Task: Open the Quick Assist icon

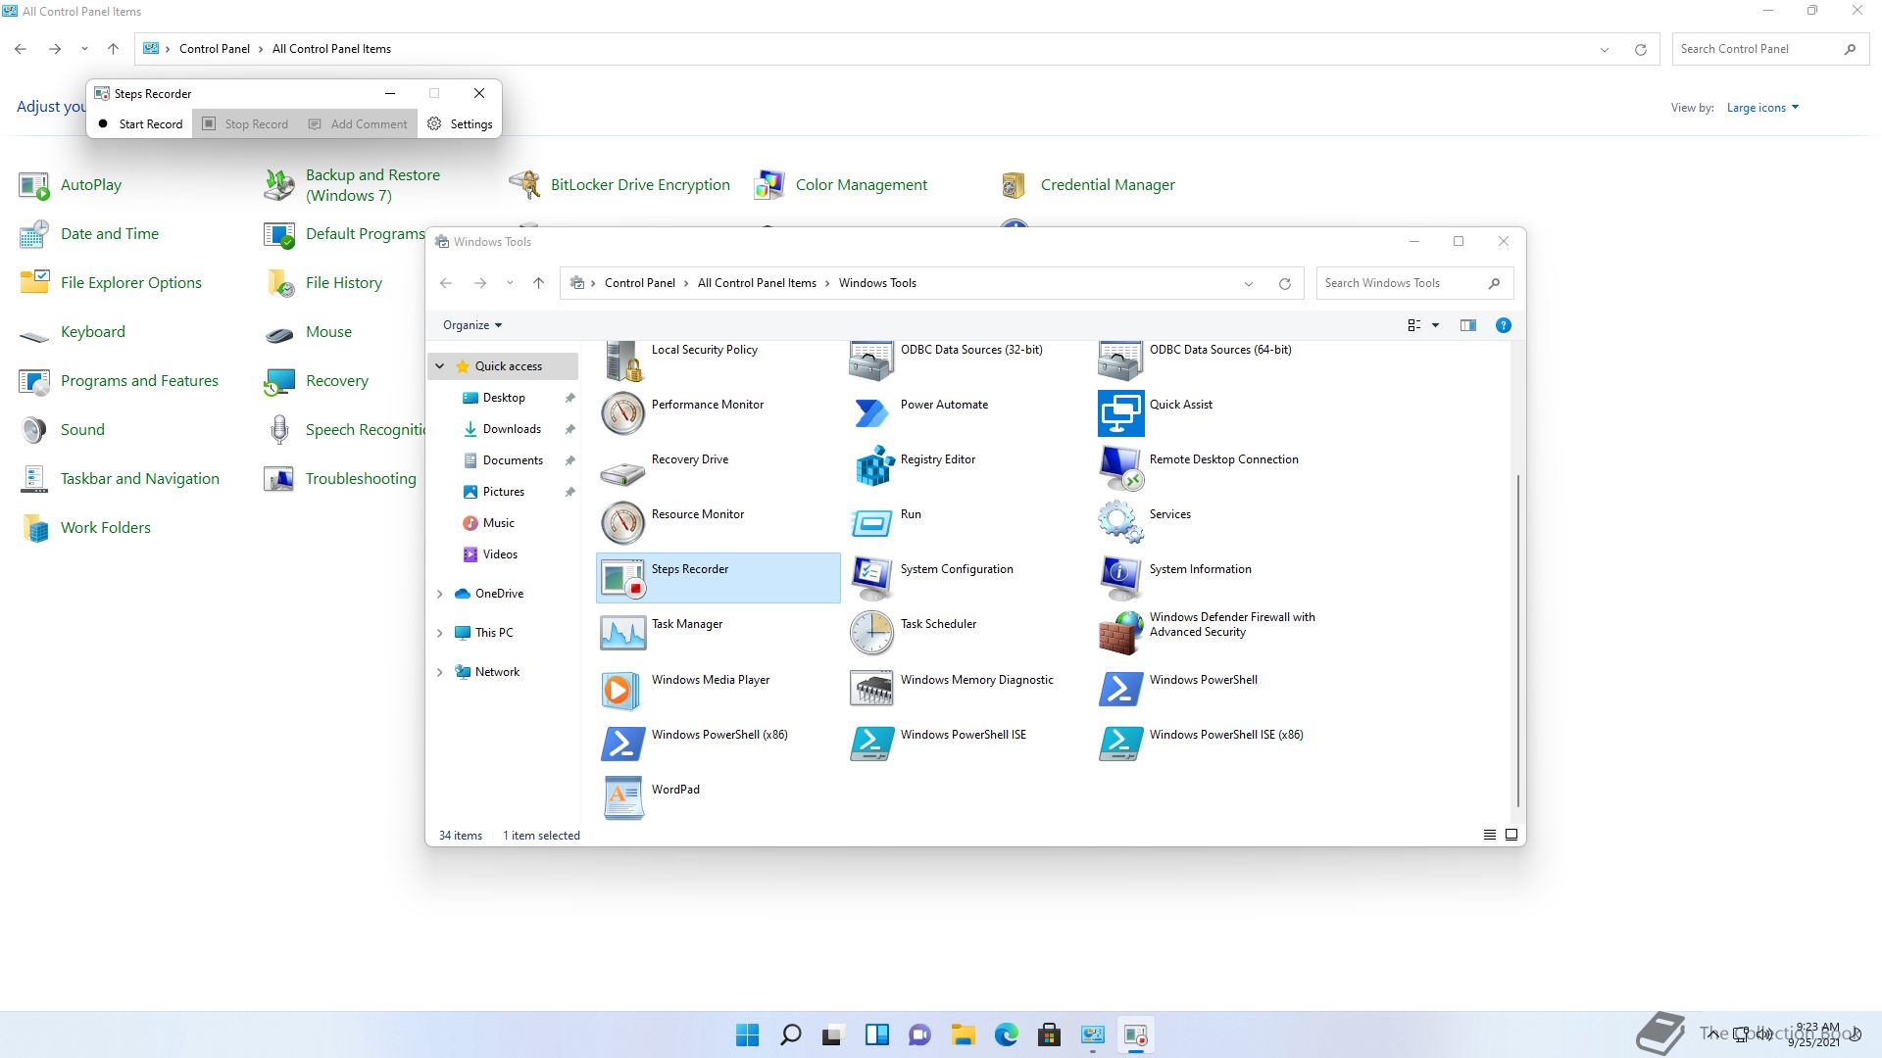Action: [x=1120, y=413]
